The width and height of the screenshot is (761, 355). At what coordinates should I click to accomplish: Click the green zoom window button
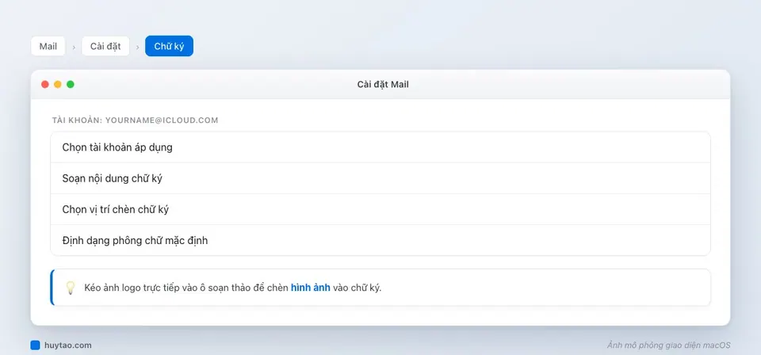pyautogui.click(x=71, y=84)
